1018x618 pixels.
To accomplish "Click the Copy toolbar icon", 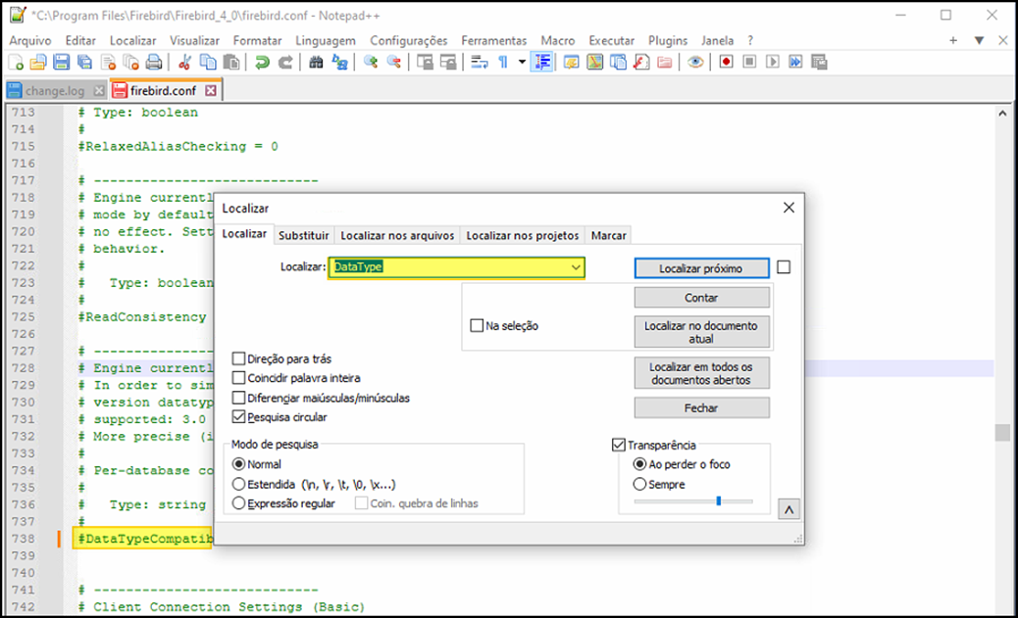I will point(208,63).
